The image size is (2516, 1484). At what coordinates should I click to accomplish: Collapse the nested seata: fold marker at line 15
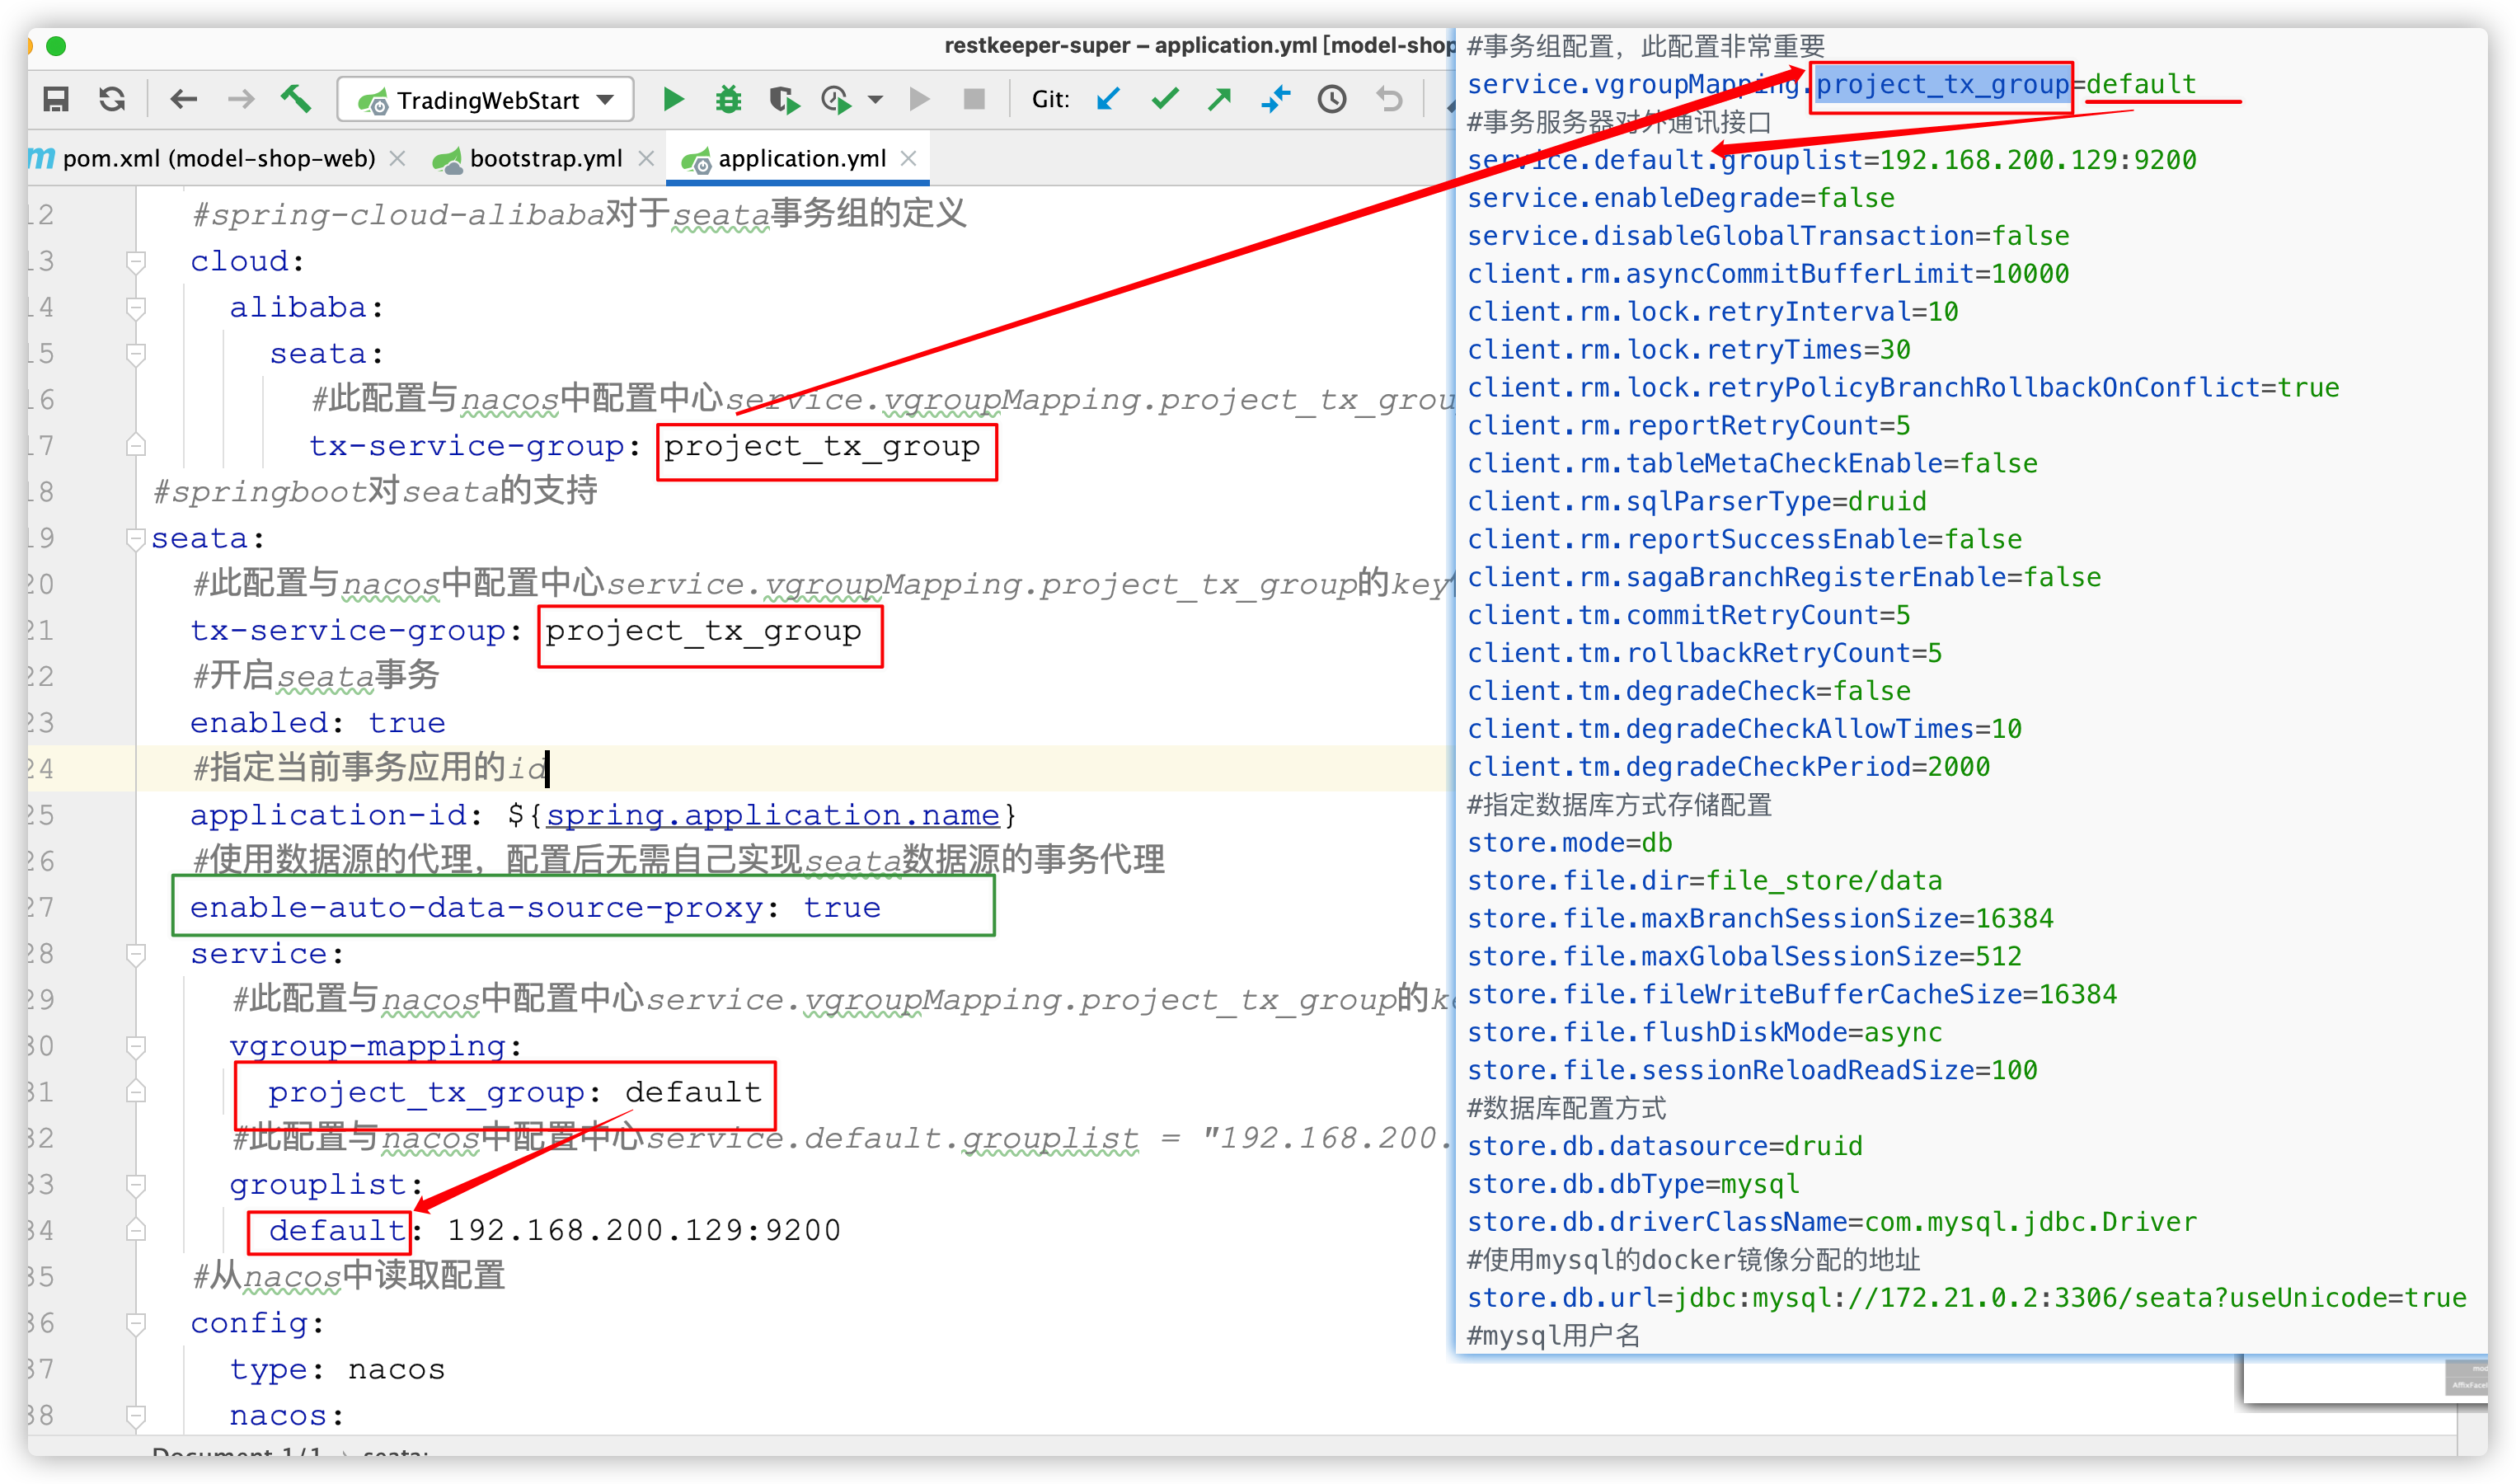(136, 354)
